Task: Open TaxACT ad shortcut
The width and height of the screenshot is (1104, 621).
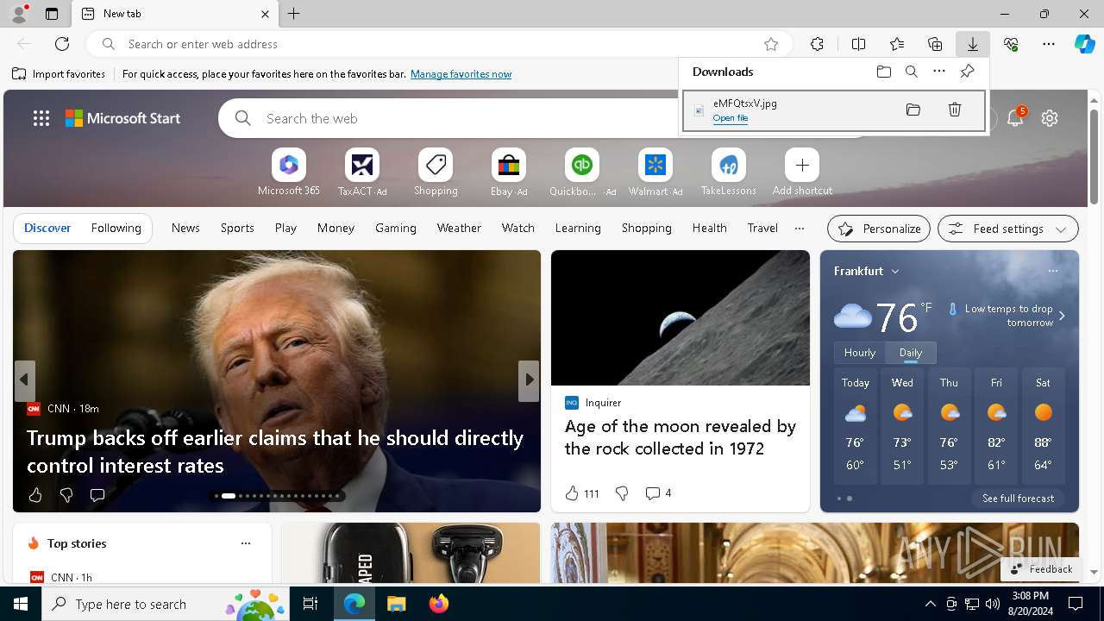Action: 362,172
